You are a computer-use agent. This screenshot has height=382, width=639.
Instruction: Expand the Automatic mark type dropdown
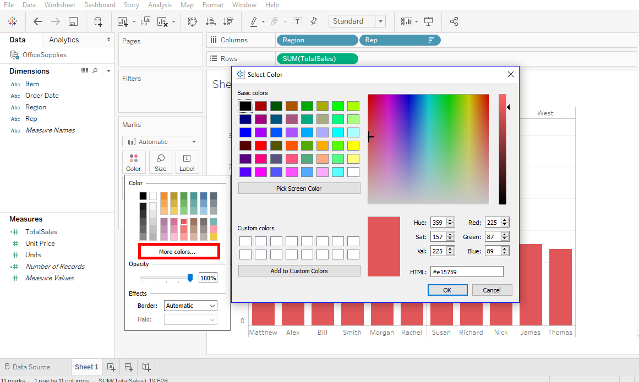click(x=160, y=142)
